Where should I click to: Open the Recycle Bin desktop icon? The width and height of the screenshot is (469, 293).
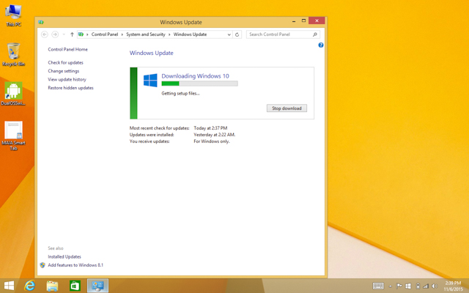13,54
